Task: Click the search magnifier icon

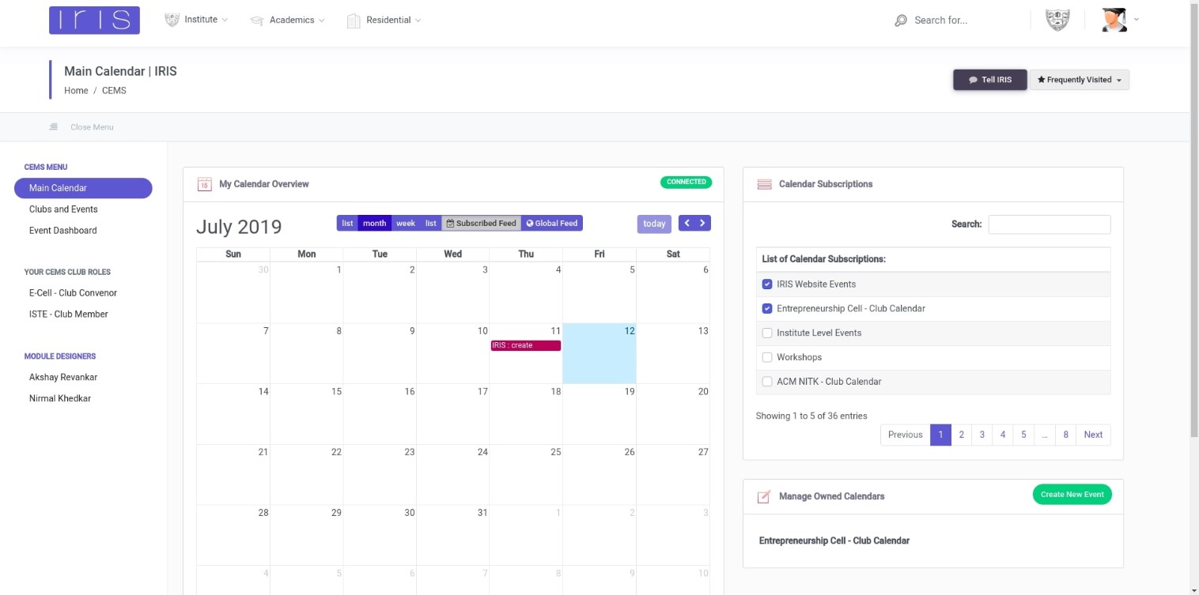Action: point(901,21)
